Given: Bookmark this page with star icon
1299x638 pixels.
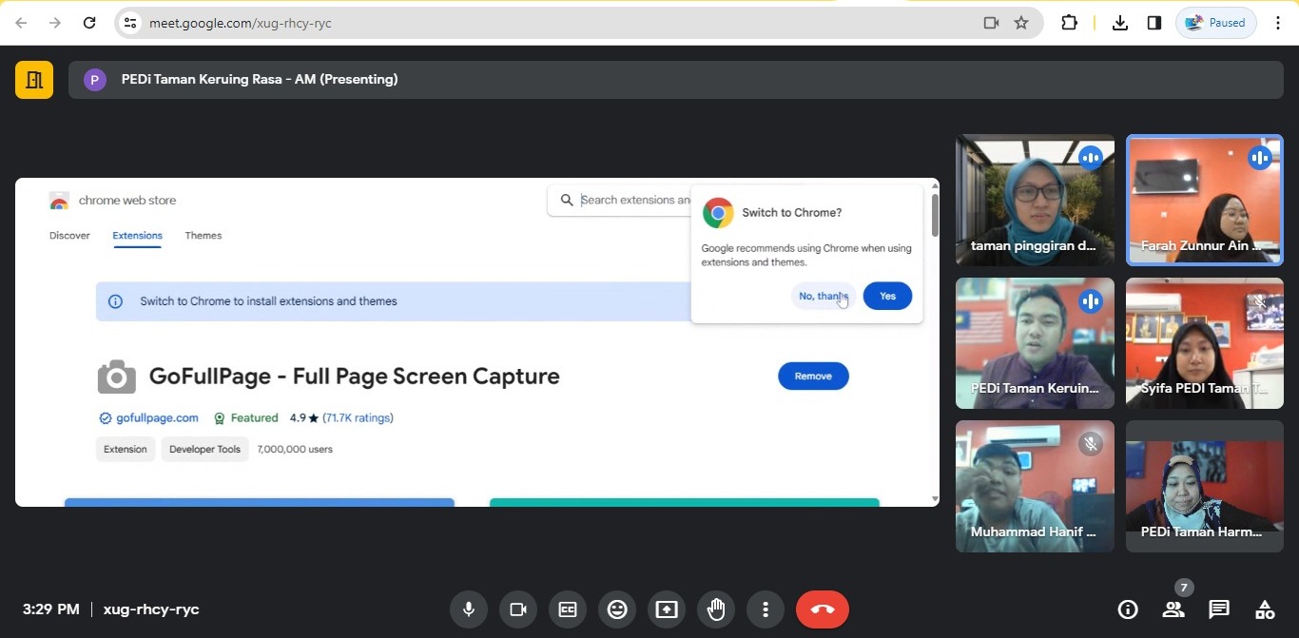Looking at the screenshot, I should [x=1021, y=23].
